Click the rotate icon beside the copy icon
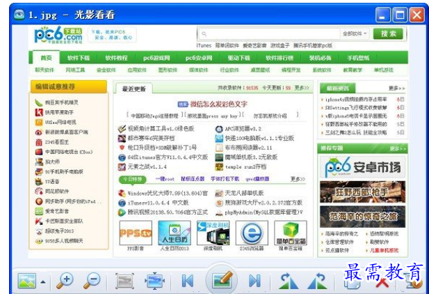The width and height of the screenshot is (429, 294). (x=317, y=281)
